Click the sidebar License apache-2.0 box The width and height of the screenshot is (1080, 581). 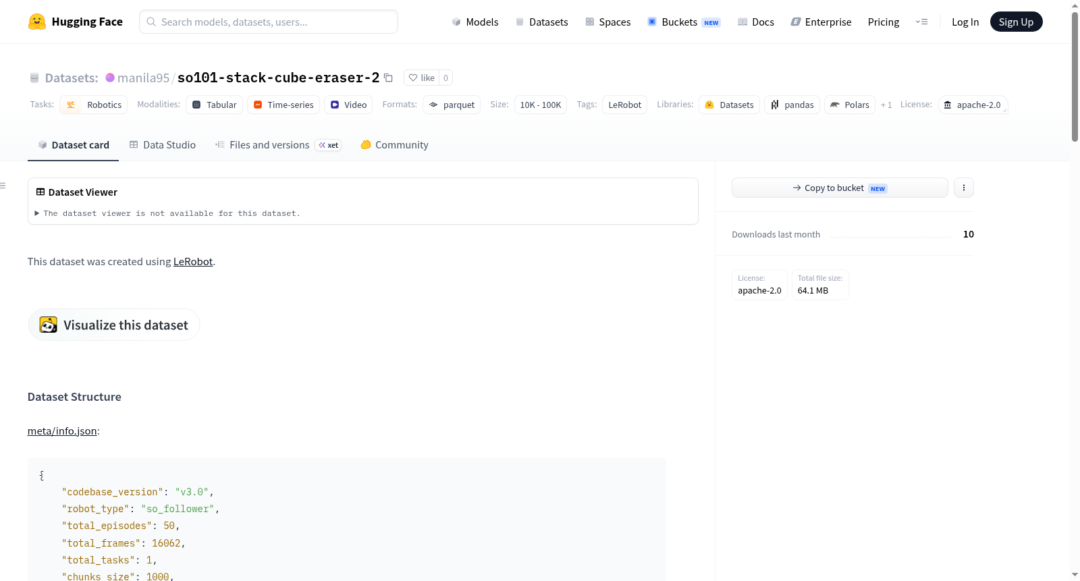pos(759,284)
